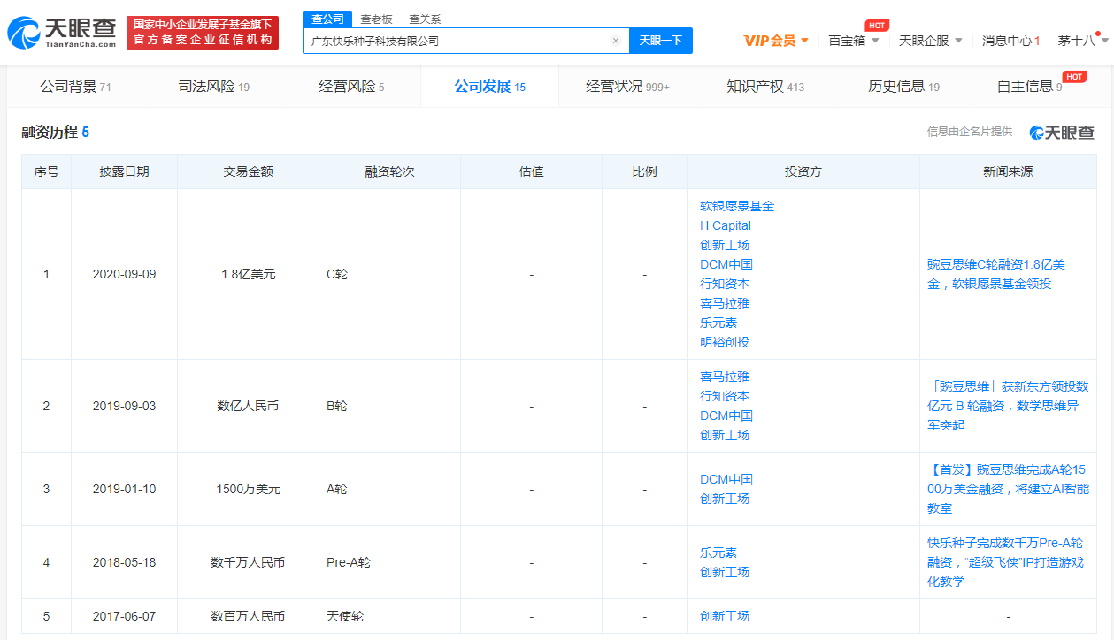Switch to the 经营风险 tab
The height and width of the screenshot is (640, 1114).
click(351, 87)
